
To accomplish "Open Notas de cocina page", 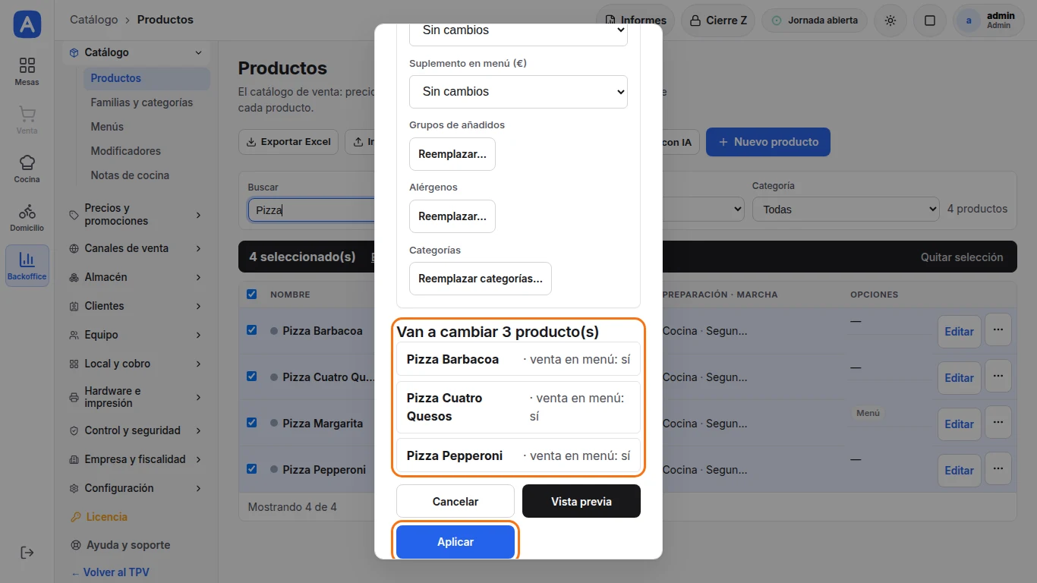I will [x=130, y=175].
